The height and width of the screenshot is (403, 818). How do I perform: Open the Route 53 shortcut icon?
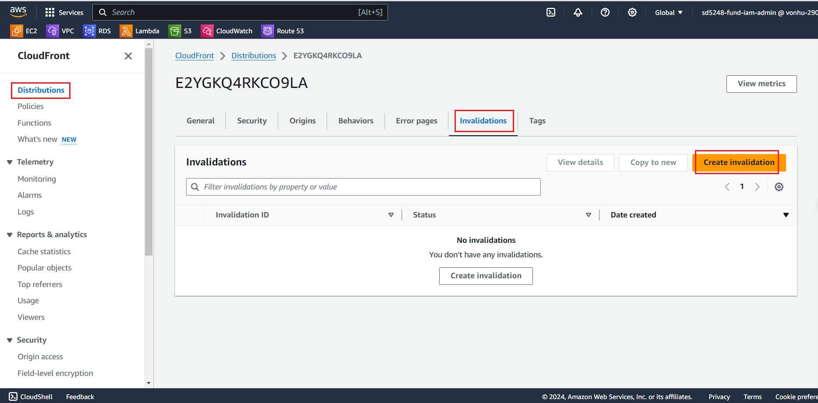(x=267, y=31)
